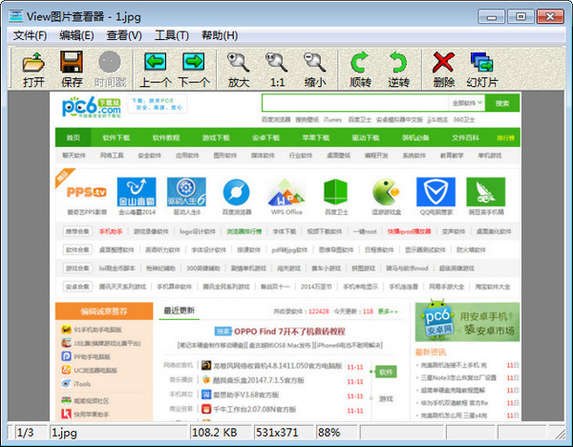The width and height of the screenshot is (573, 447).
Task: Delete the image with the red X 删除
Action: pos(444,69)
